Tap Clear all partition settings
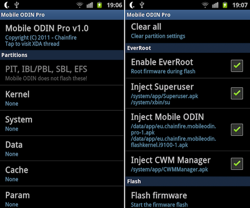Image resolution: width=250 pixels, height=208 pixels. point(187,31)
